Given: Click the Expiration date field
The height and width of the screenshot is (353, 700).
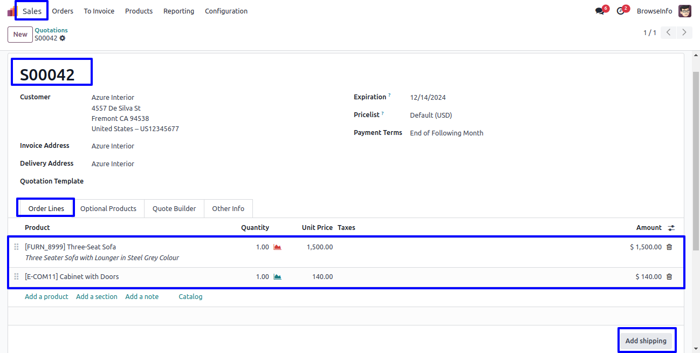Looking at the screenshot, I should click(428, 98).
